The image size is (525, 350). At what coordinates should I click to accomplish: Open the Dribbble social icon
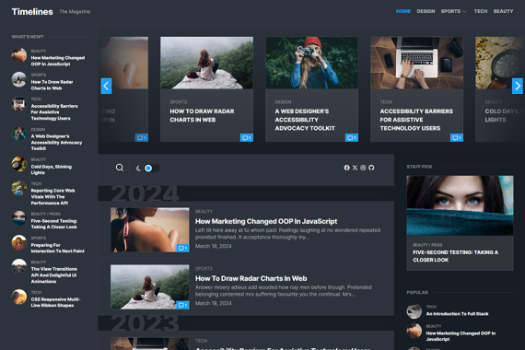[x=363, y=168]
